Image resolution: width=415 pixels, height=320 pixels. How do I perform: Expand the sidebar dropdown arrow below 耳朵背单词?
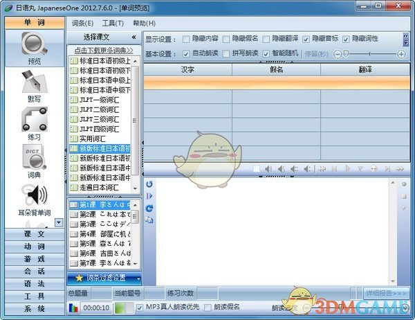(58, 222)
